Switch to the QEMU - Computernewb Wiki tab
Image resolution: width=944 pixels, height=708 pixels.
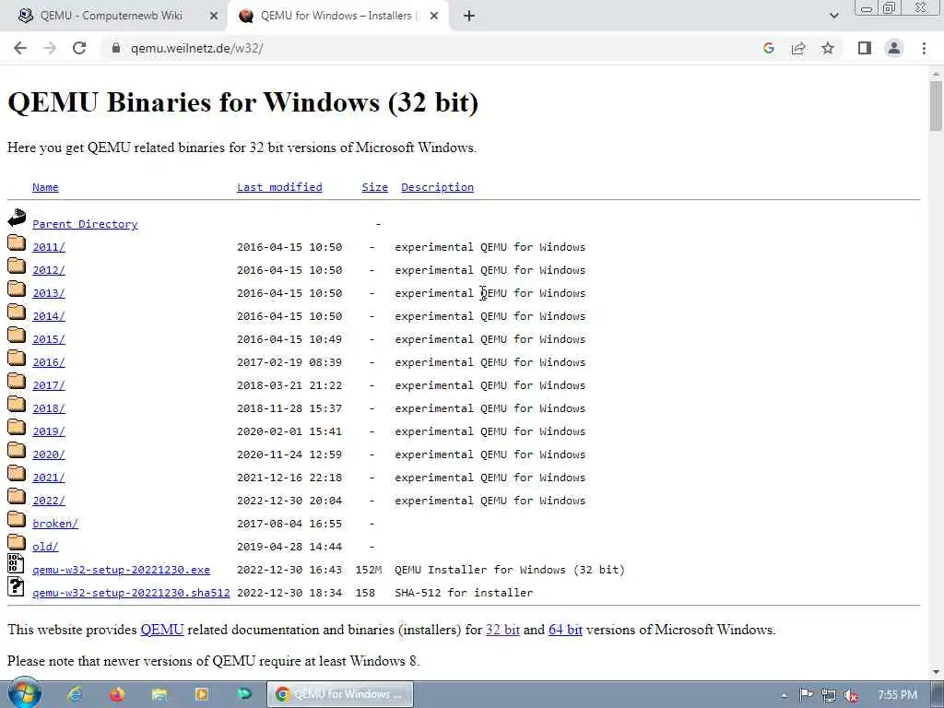point(112,17)
